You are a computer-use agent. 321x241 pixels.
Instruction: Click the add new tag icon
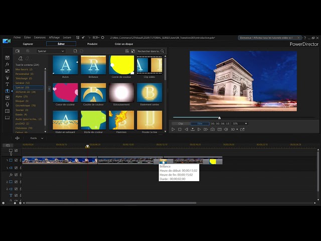click(20, 58)
